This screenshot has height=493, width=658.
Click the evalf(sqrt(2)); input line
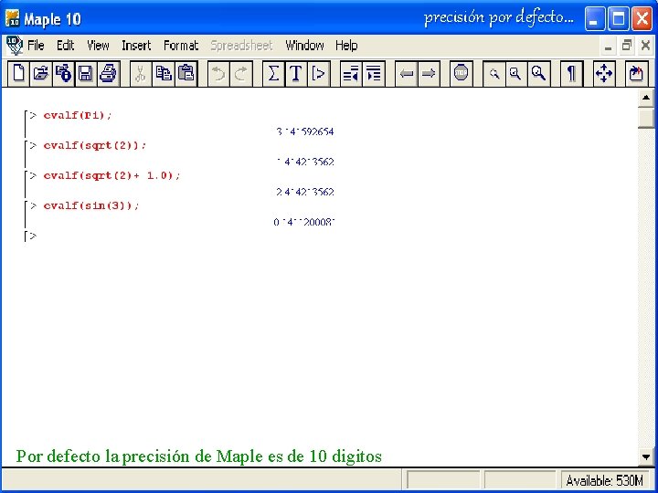coord(95,145)
